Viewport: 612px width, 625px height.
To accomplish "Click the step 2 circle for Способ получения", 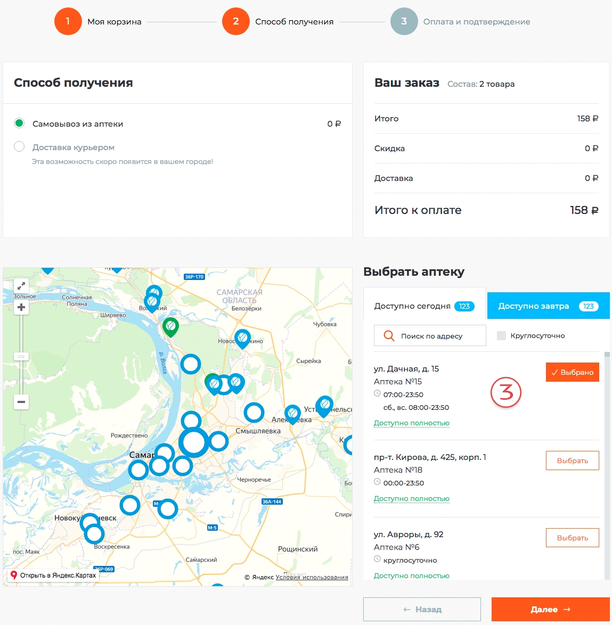I will point(235,21).
